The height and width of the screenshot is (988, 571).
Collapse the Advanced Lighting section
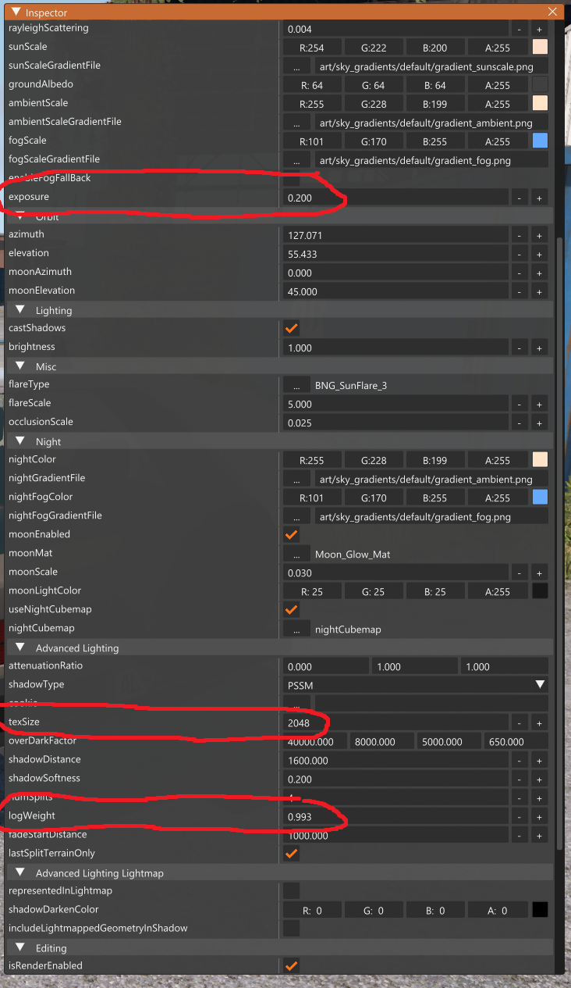(20, 647)
